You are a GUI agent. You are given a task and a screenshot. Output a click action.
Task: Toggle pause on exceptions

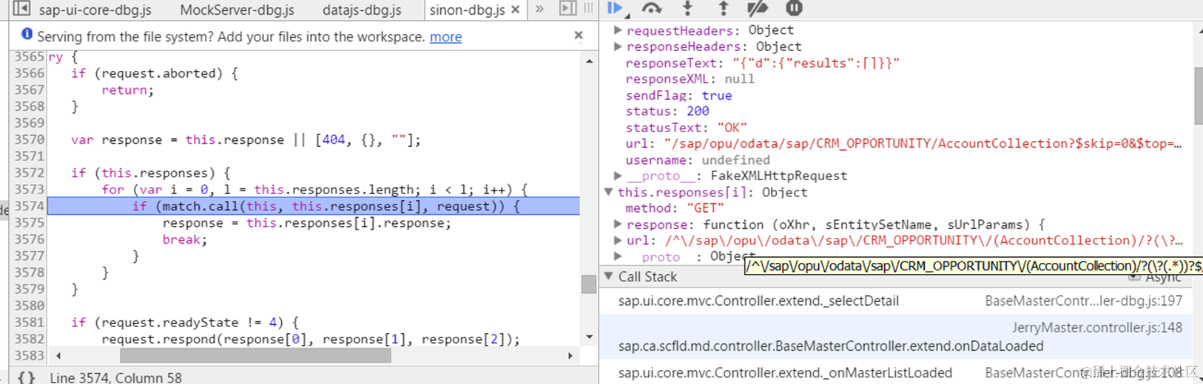794,8
